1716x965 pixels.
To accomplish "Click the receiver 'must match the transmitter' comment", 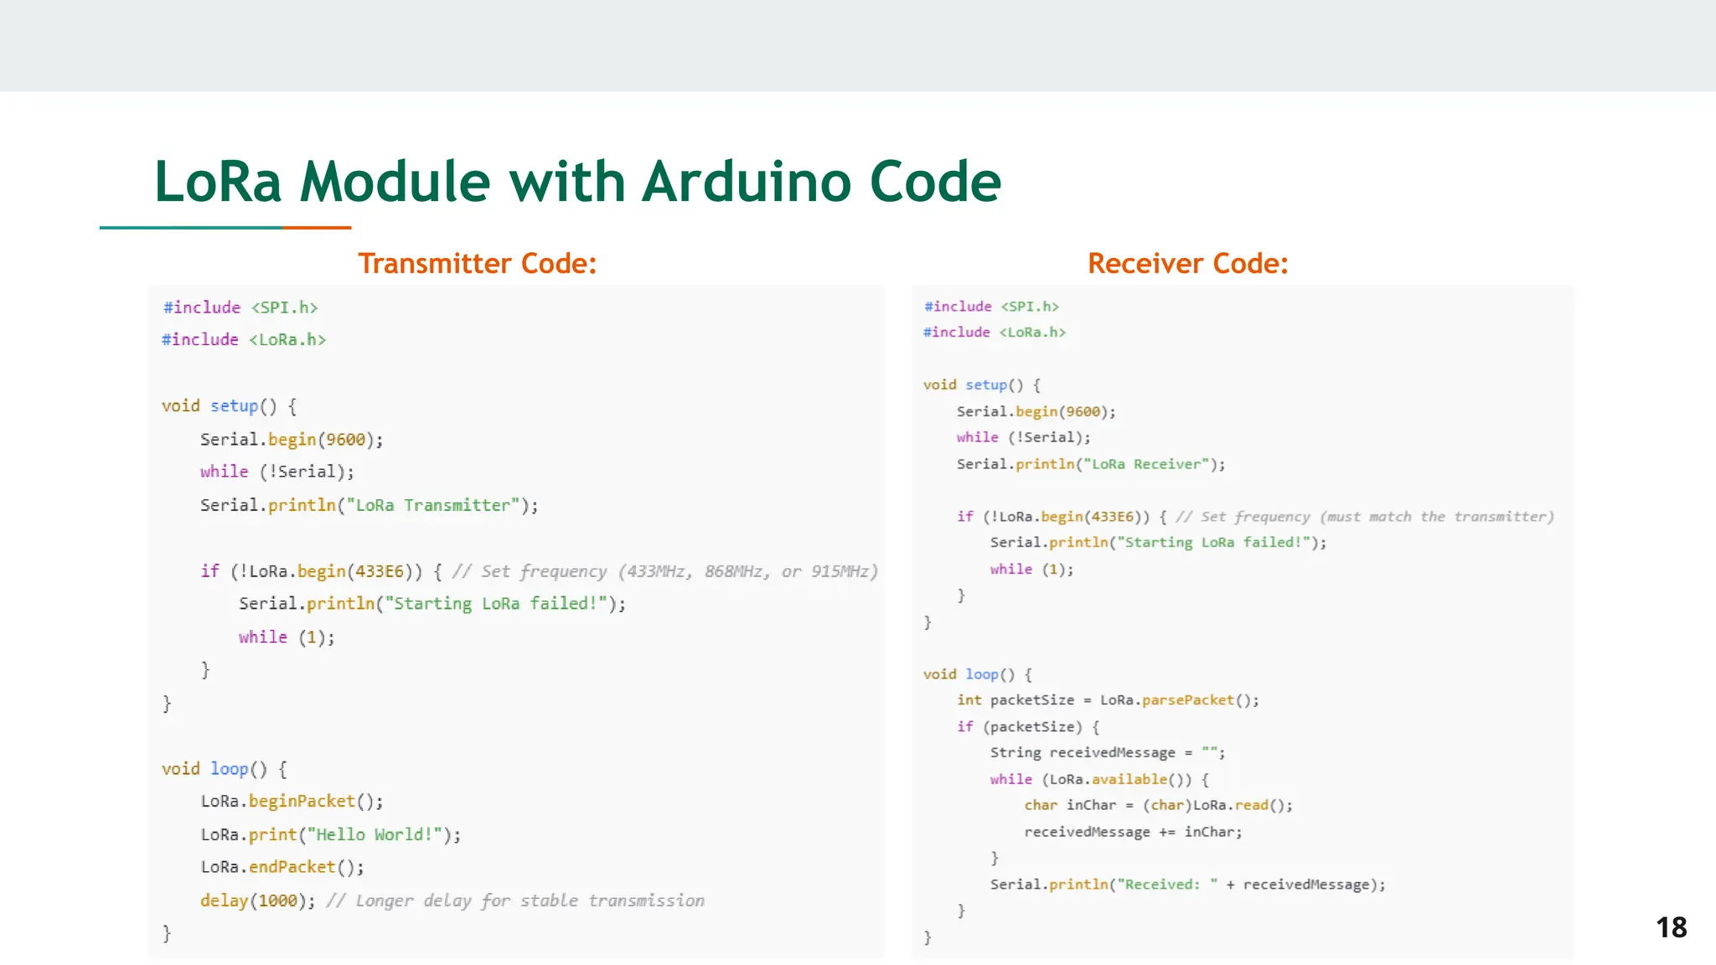I will point(1364,517).
